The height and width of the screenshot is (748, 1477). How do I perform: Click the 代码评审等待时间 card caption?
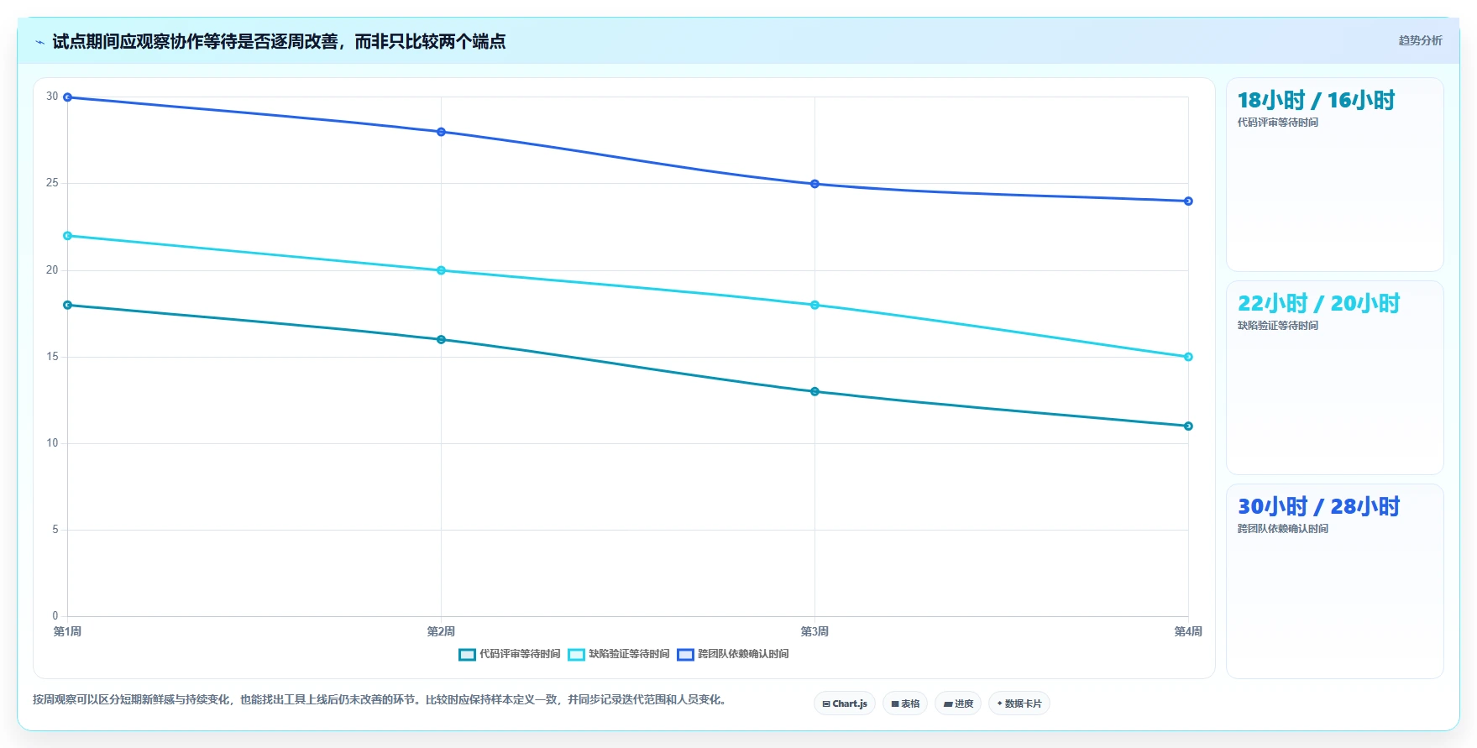1277,123
